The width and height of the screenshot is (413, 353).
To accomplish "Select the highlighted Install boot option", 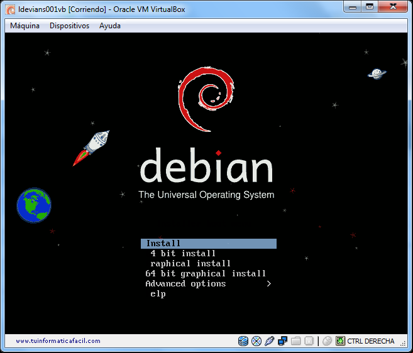I will pyautogui.click(x=209, y=244).
